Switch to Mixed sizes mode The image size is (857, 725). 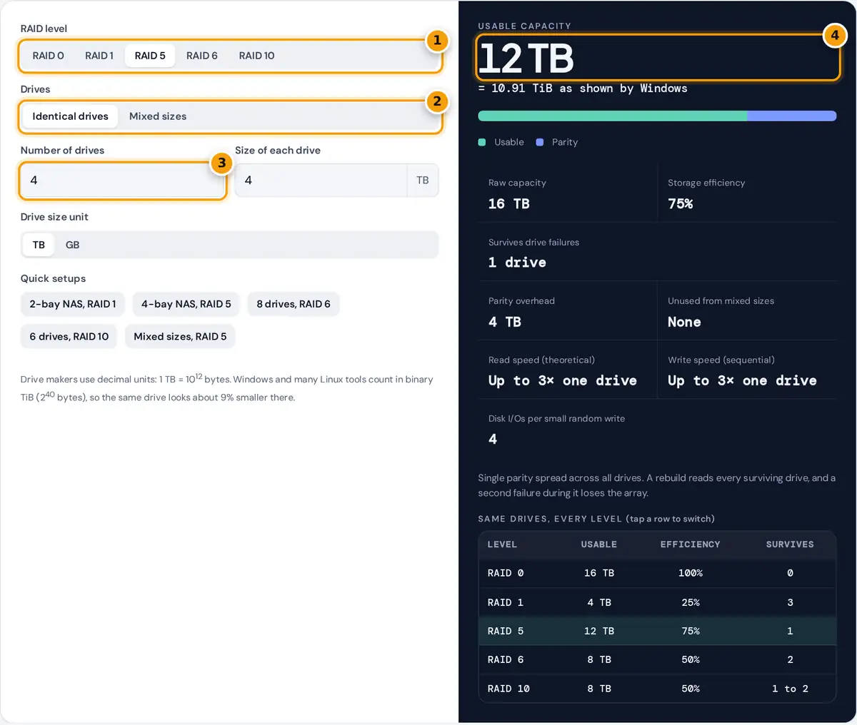(158, 116)
